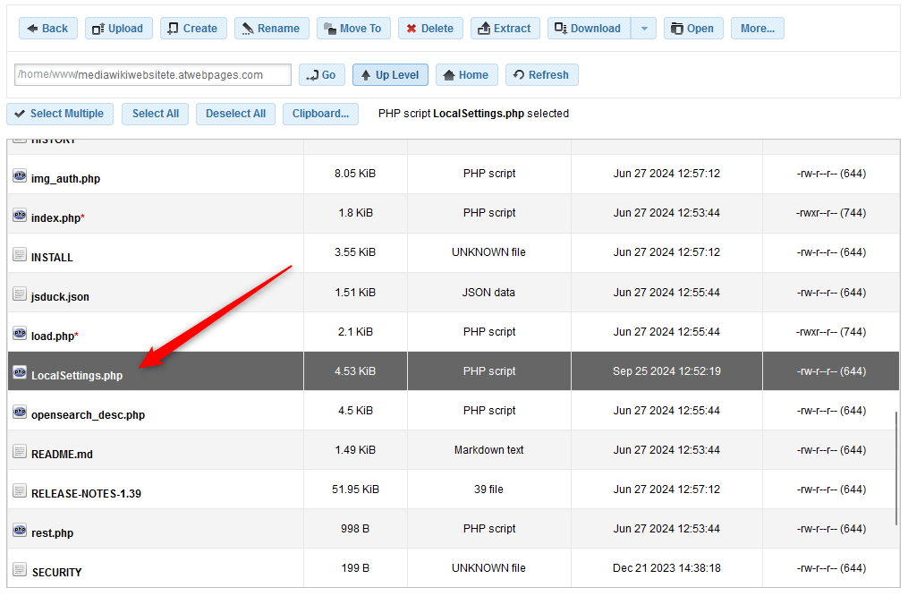The height and width of the screenshot is (596, 908).
Task: Enable Select Multiple mode
Action: tap(59, 114)
